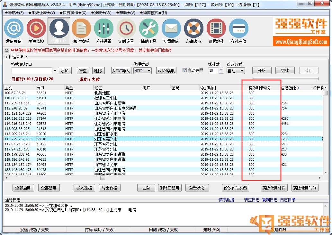This screenshot has width=332, height=235.
Task: Decrease thread count with down stepper
Action: [221, 72]
